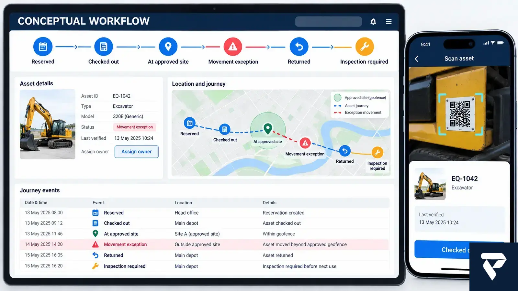
Task: Select the Movement exception warning workflow icon
Action: click(x=233, y=47)
